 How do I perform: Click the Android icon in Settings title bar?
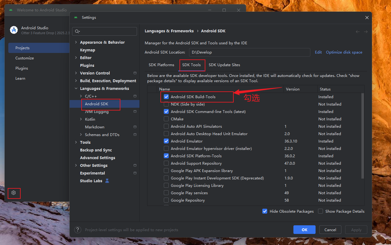coord(76,18)
